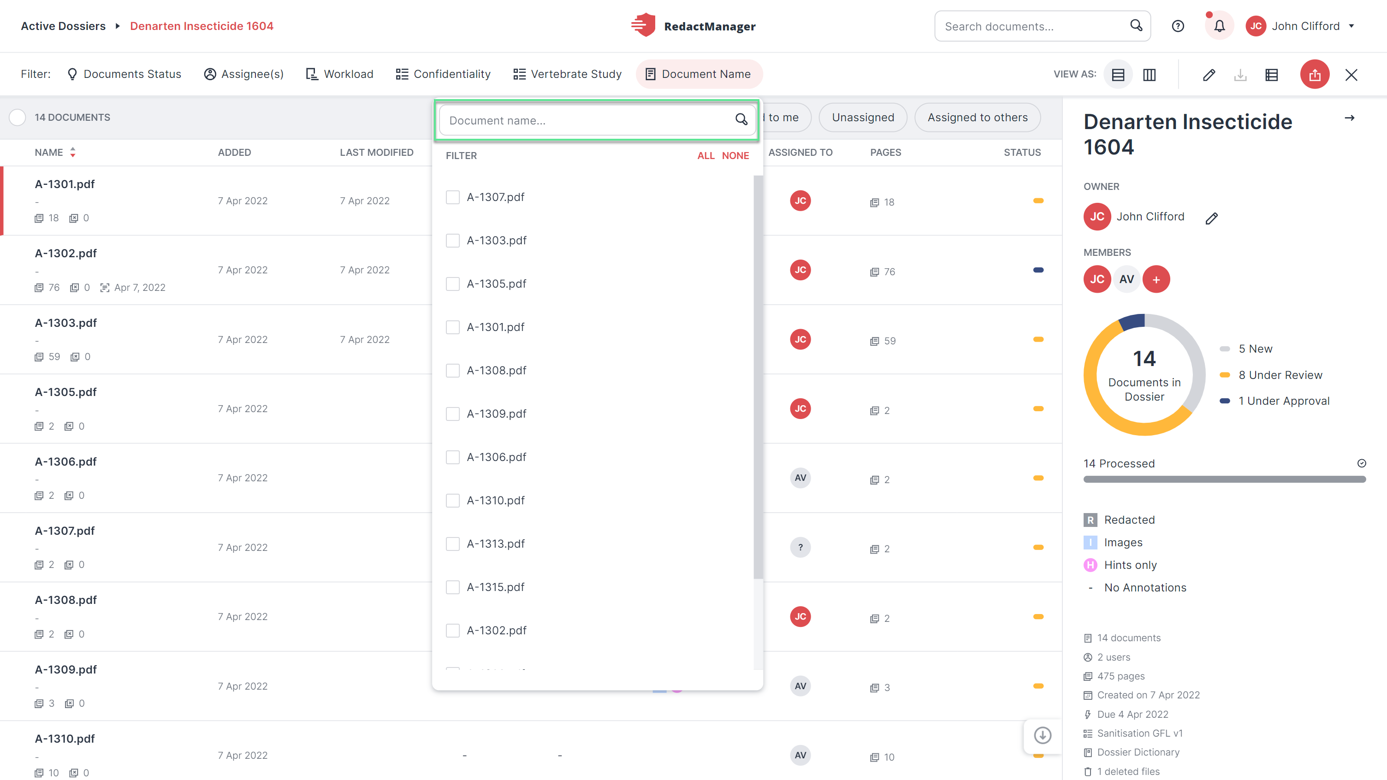Open the dossier table icon in toolbar
The height and width of the screenshot is (780, 1387).
click(1271, 74)
